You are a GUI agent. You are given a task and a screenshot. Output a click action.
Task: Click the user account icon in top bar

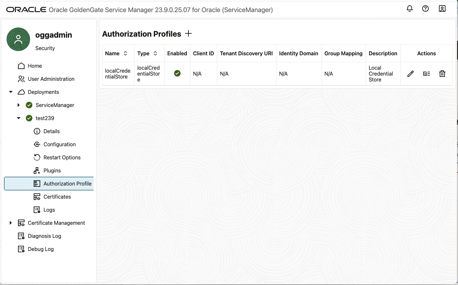click(442, 9)
